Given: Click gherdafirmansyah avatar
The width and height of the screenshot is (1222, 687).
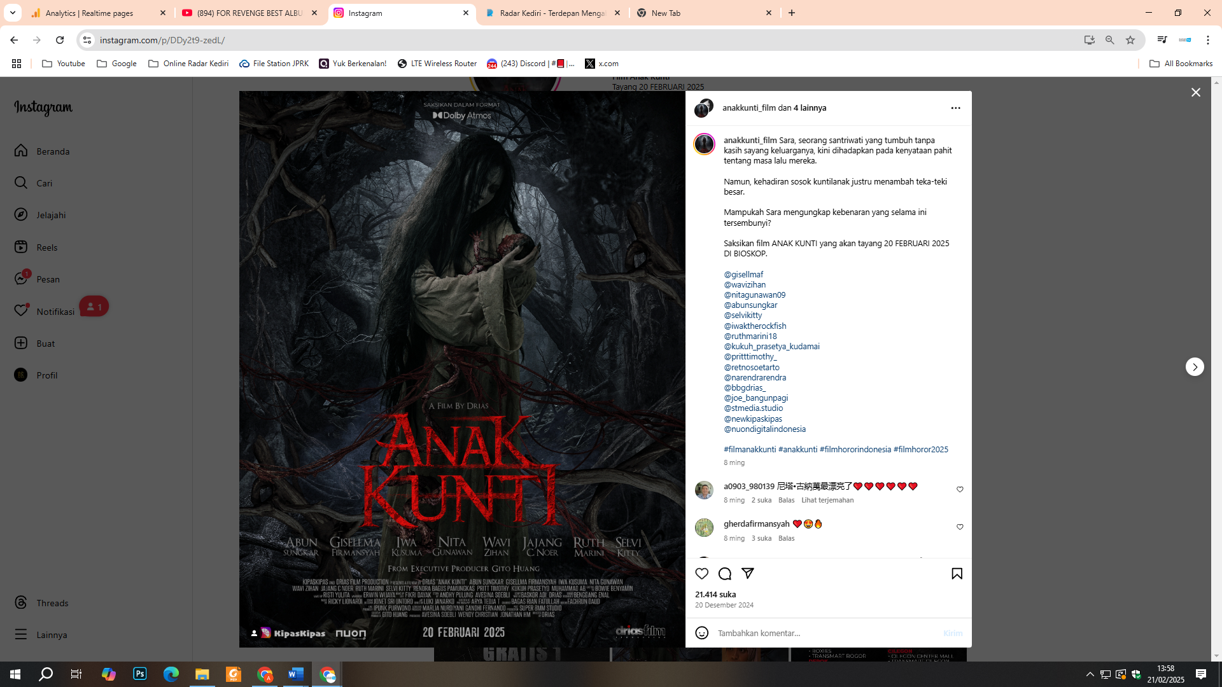Looking at the screenshot, I should point(704,527).
